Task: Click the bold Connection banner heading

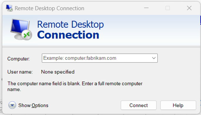Action: [x=68, y=35]
